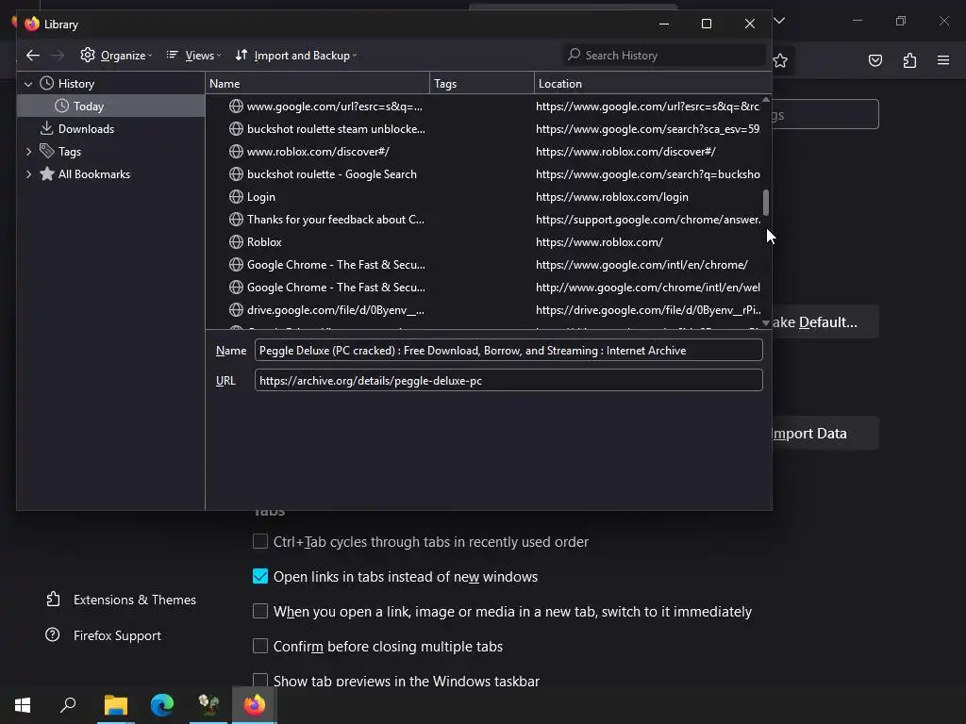Sort by the Name column header
The height and width of the screenshot is (724, 966).
[317, 83]
